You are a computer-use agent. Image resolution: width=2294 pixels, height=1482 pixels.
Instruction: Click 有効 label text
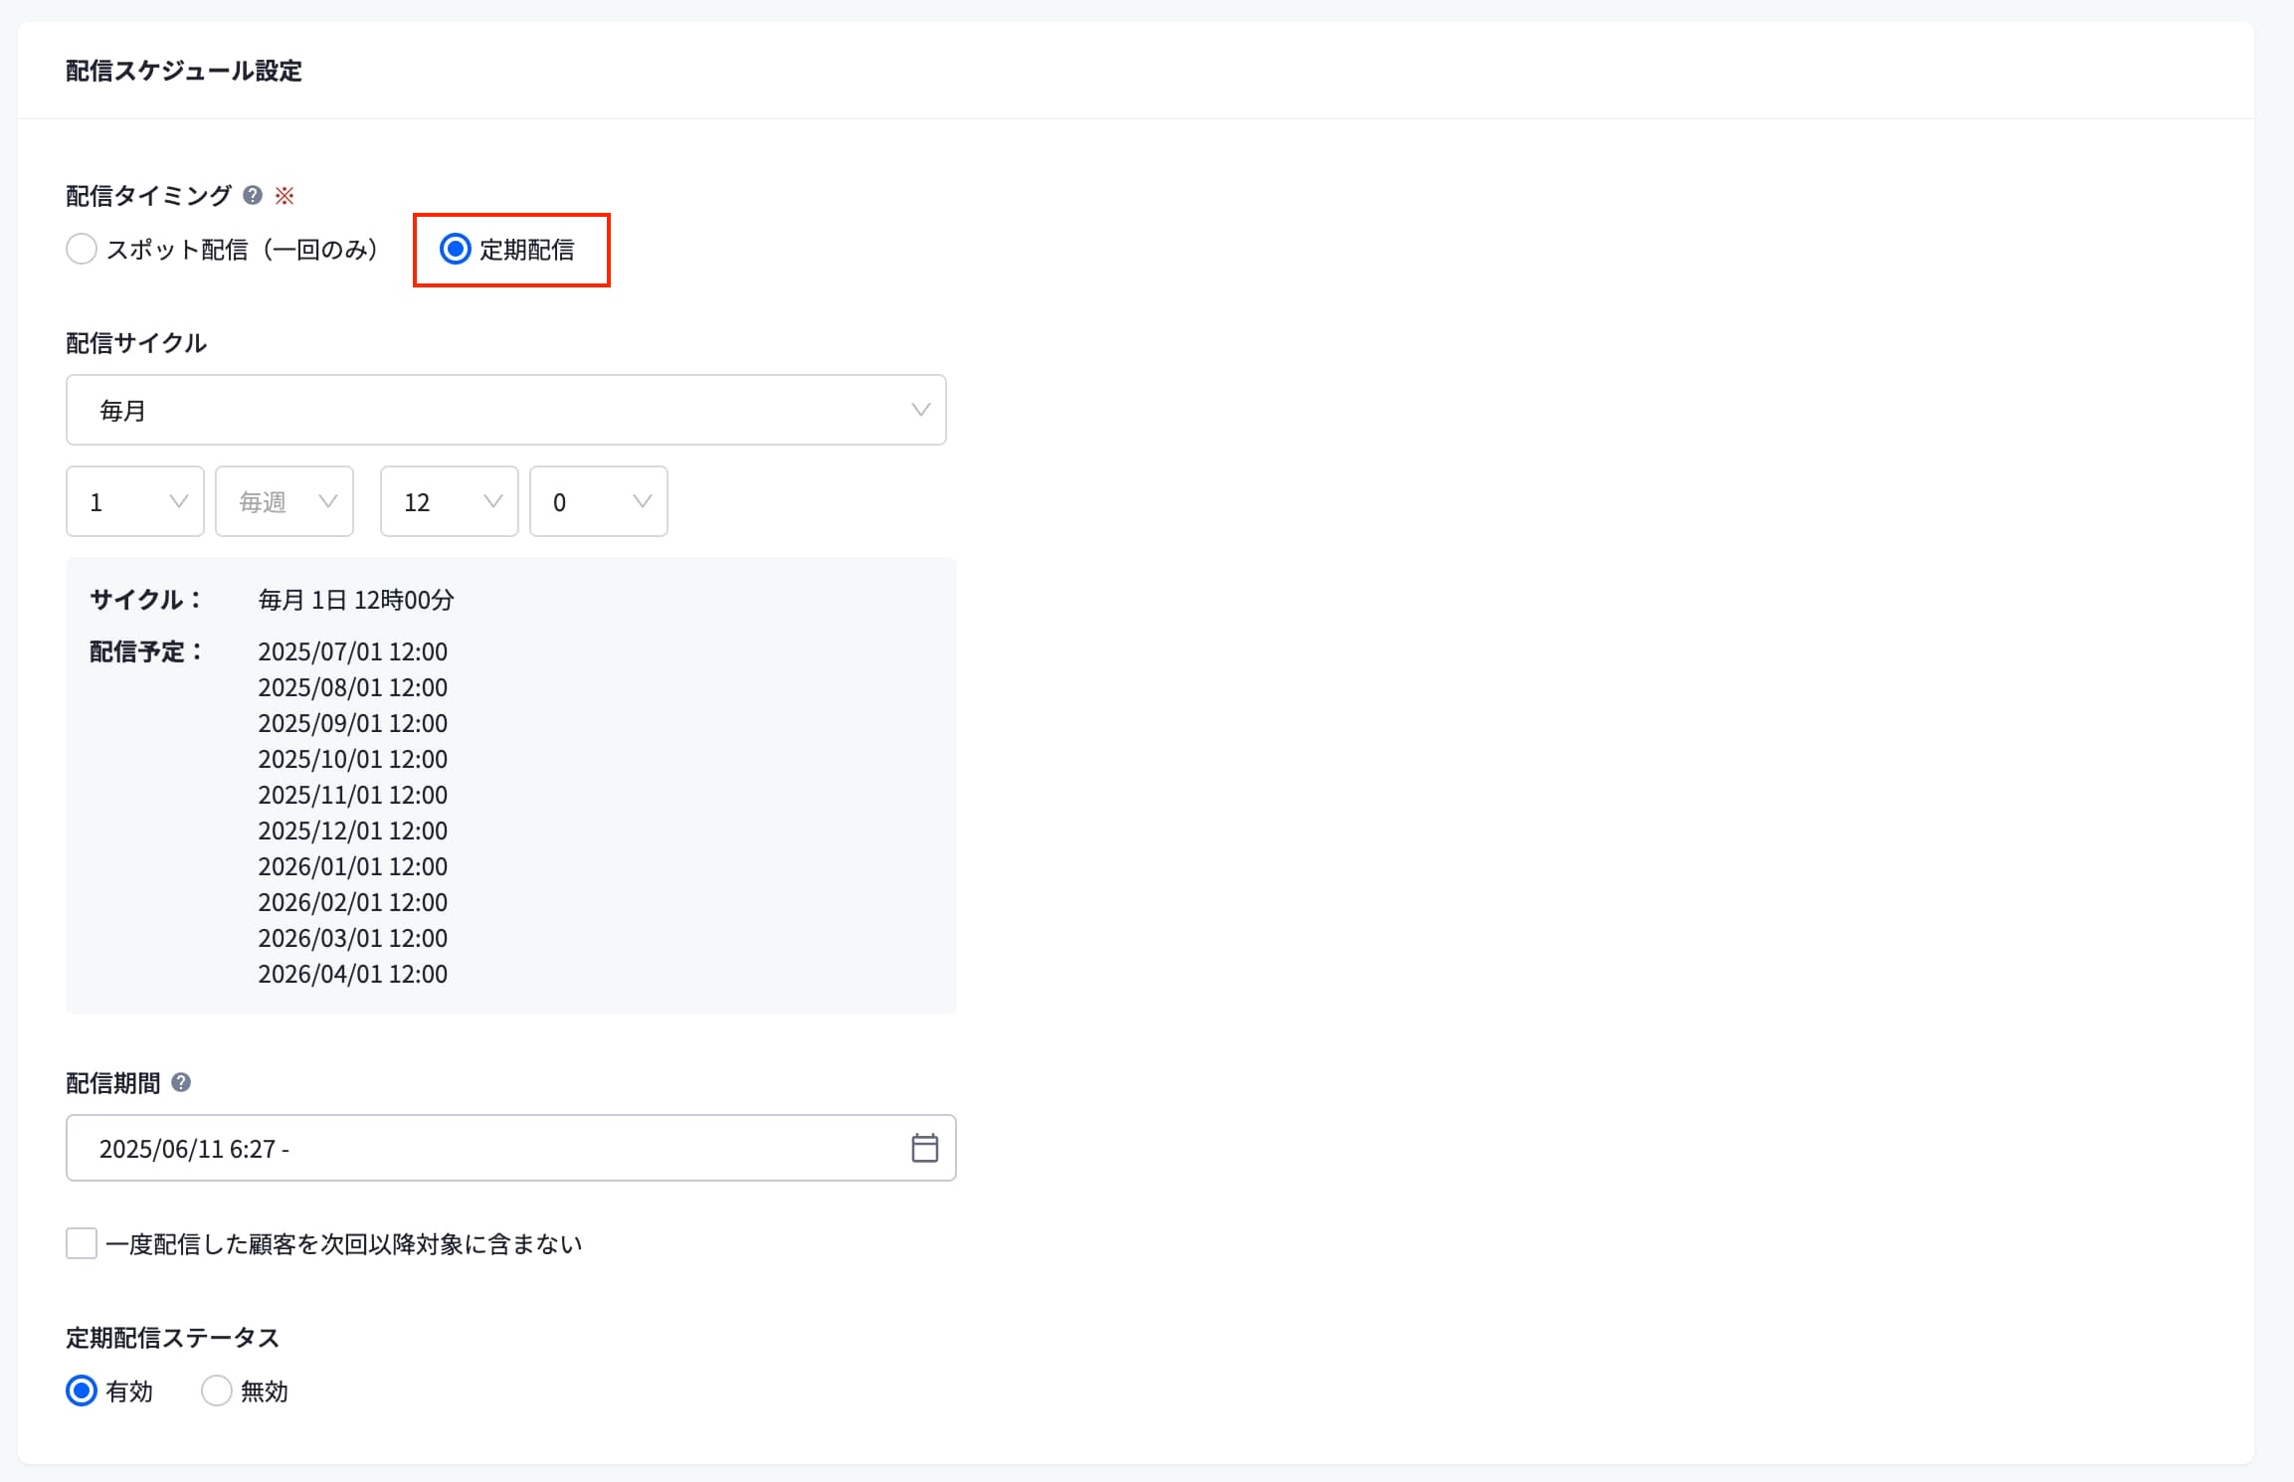(129, 1391)
